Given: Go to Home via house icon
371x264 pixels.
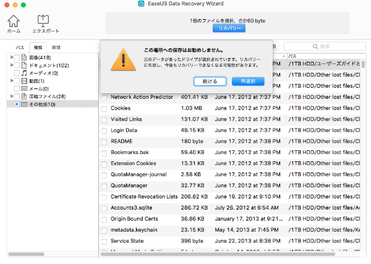Looking at the screenshot, I should click(x=14, y=21).
